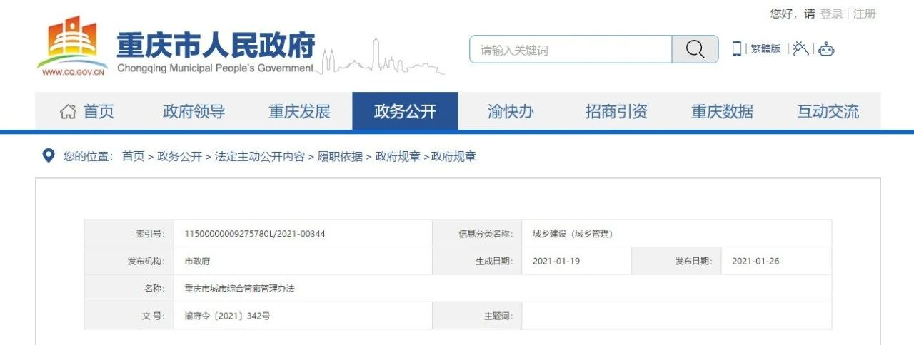914x345 pixels.
Task: Click the home icon beside 首页
Action: point(68,112)
